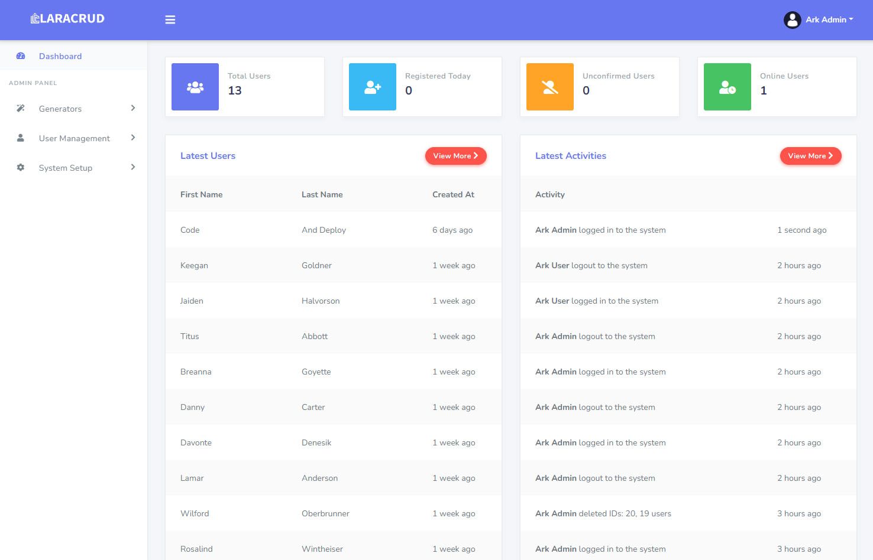Click the Dashboard gauge icon
This screenshot has height=560, width=873.
21,56
